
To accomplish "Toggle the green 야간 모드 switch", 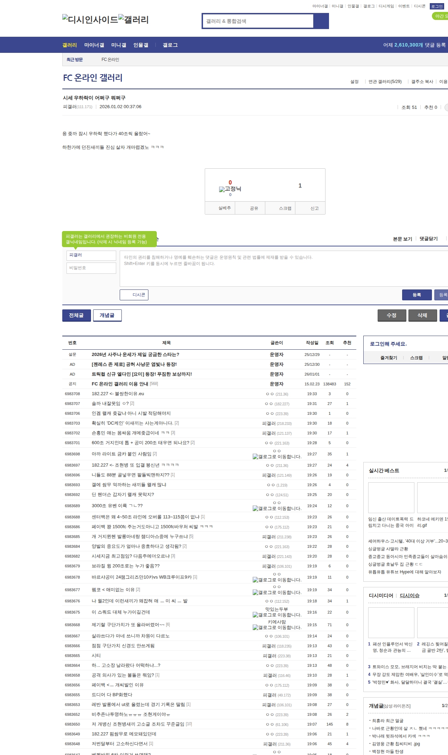I will tap(440, 16).
